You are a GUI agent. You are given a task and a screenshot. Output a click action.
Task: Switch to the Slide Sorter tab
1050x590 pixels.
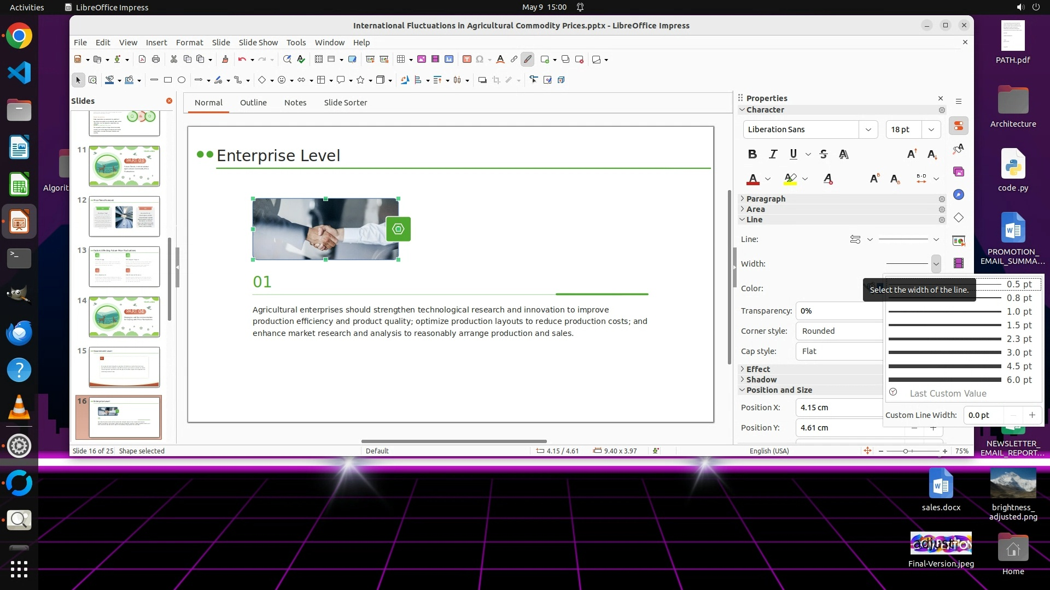point(345,103)
